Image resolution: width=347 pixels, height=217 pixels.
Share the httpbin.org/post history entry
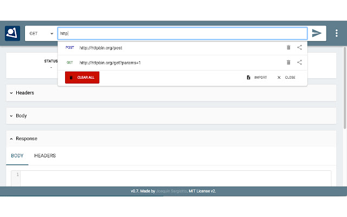[299, 47]
